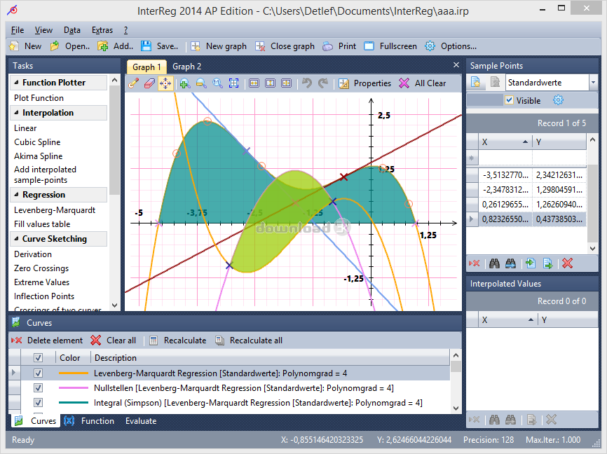Reset zoom with the 1:1 magnifier icon

(217, 83)
